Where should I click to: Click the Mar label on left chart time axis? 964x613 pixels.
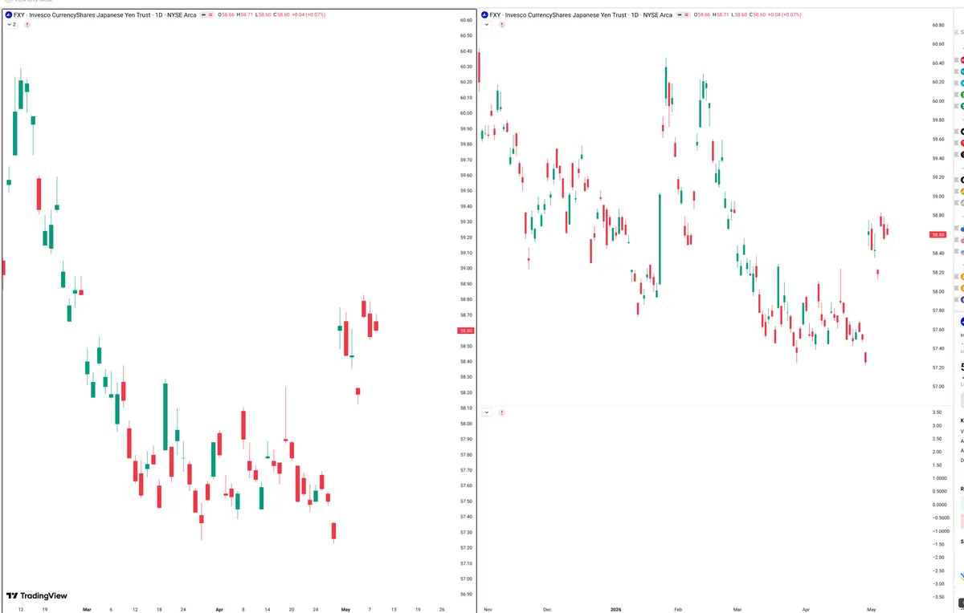tap(87, 609)
